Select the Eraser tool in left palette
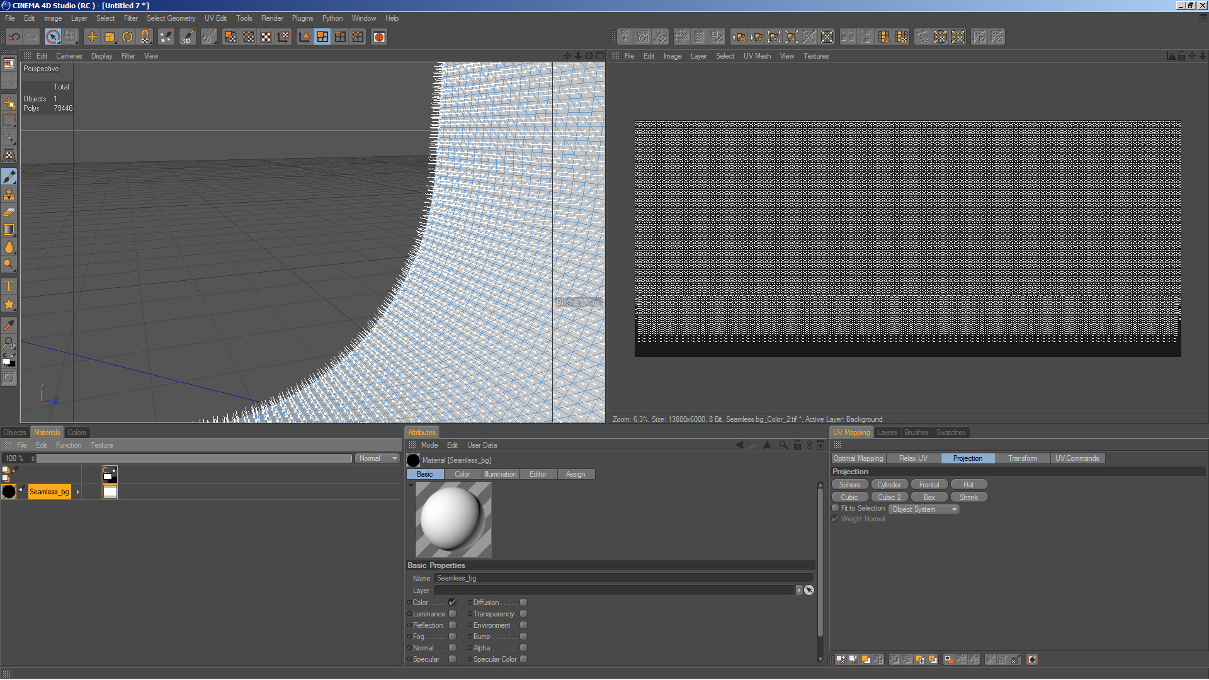 [9, 212]
